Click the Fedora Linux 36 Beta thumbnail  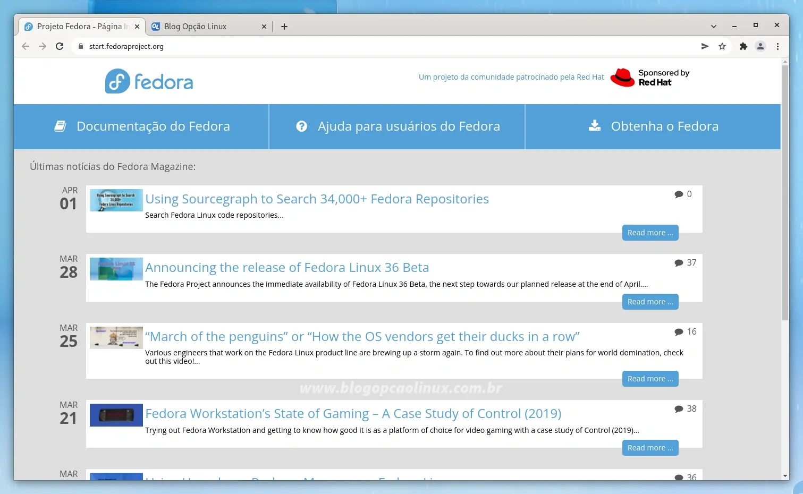(116, 269)
